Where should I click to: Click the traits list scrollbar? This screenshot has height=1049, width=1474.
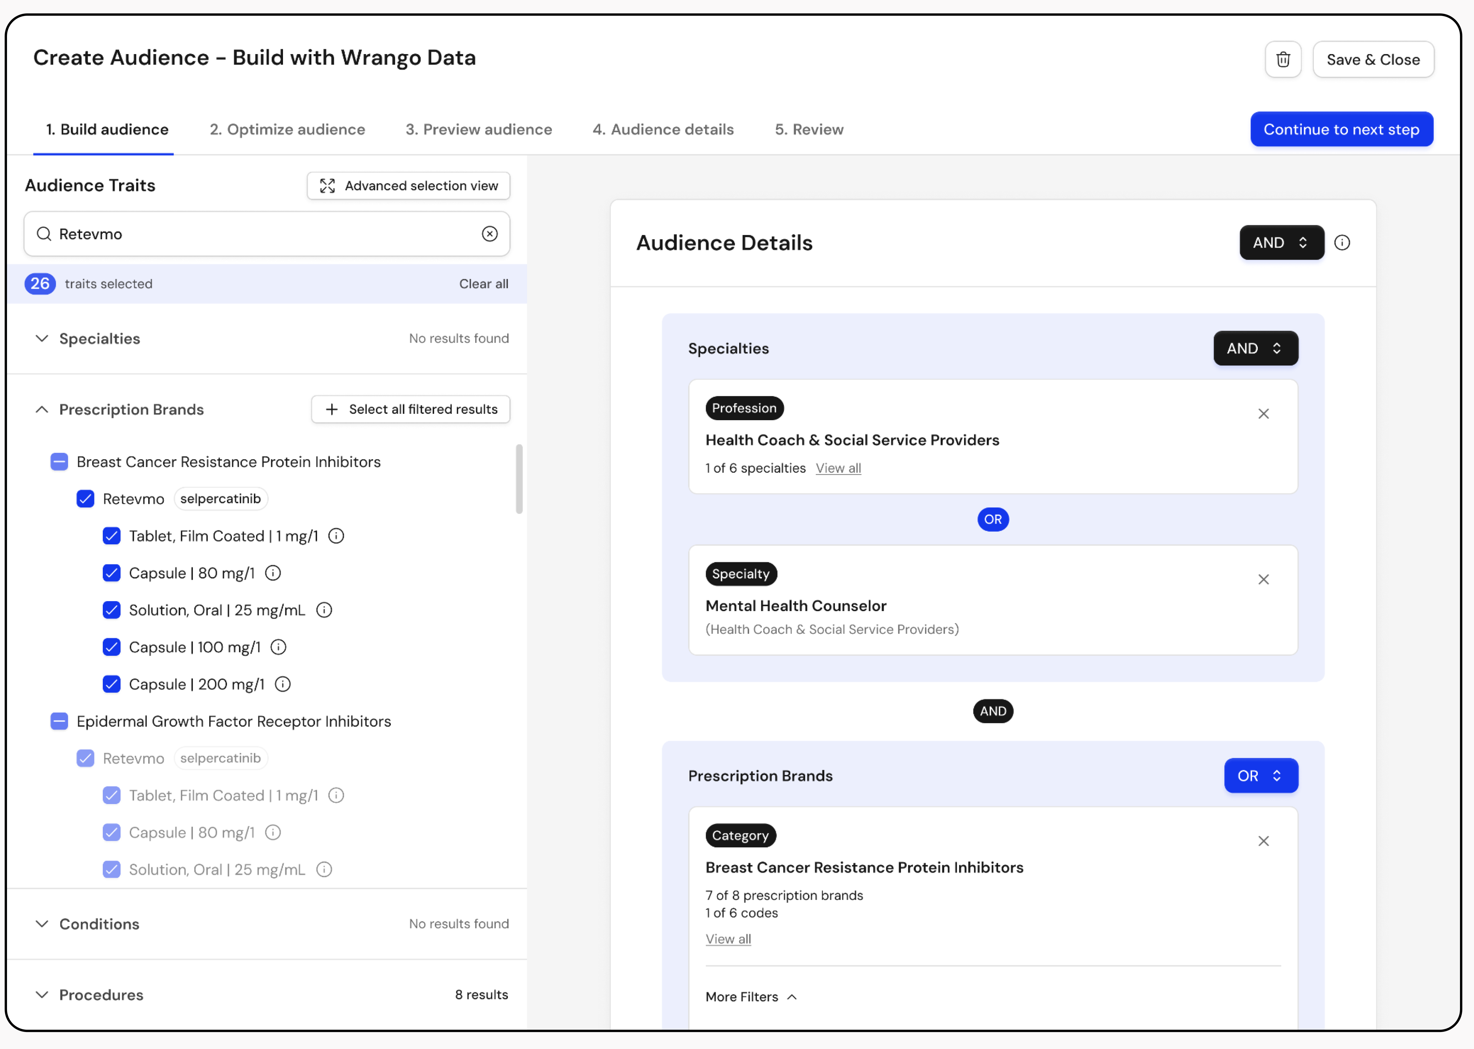point(519,479)
